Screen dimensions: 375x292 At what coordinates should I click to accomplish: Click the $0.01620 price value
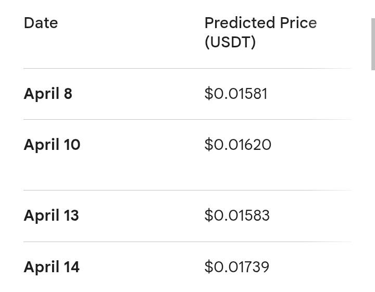click(x=238, y=145)
